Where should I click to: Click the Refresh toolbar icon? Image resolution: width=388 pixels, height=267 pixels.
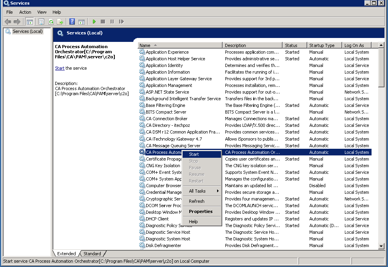(x=51, y=22)
